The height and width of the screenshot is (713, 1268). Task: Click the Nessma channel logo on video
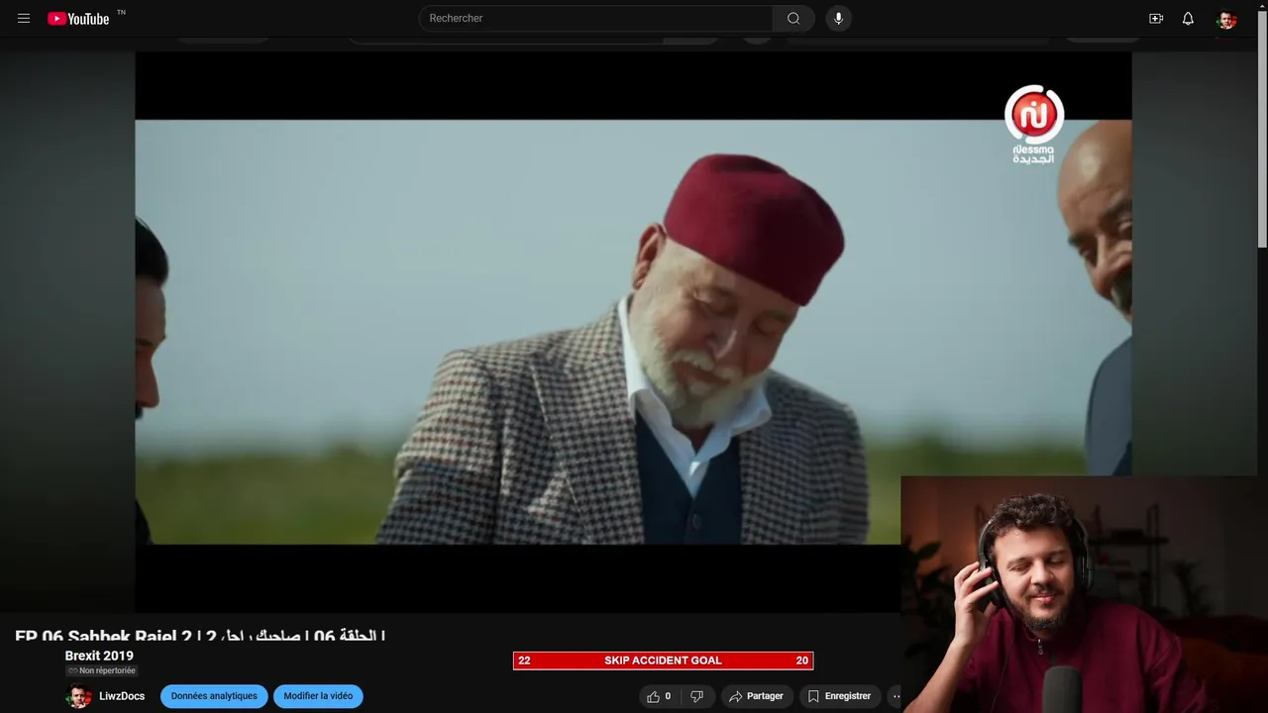click(x=1034, y=125)
